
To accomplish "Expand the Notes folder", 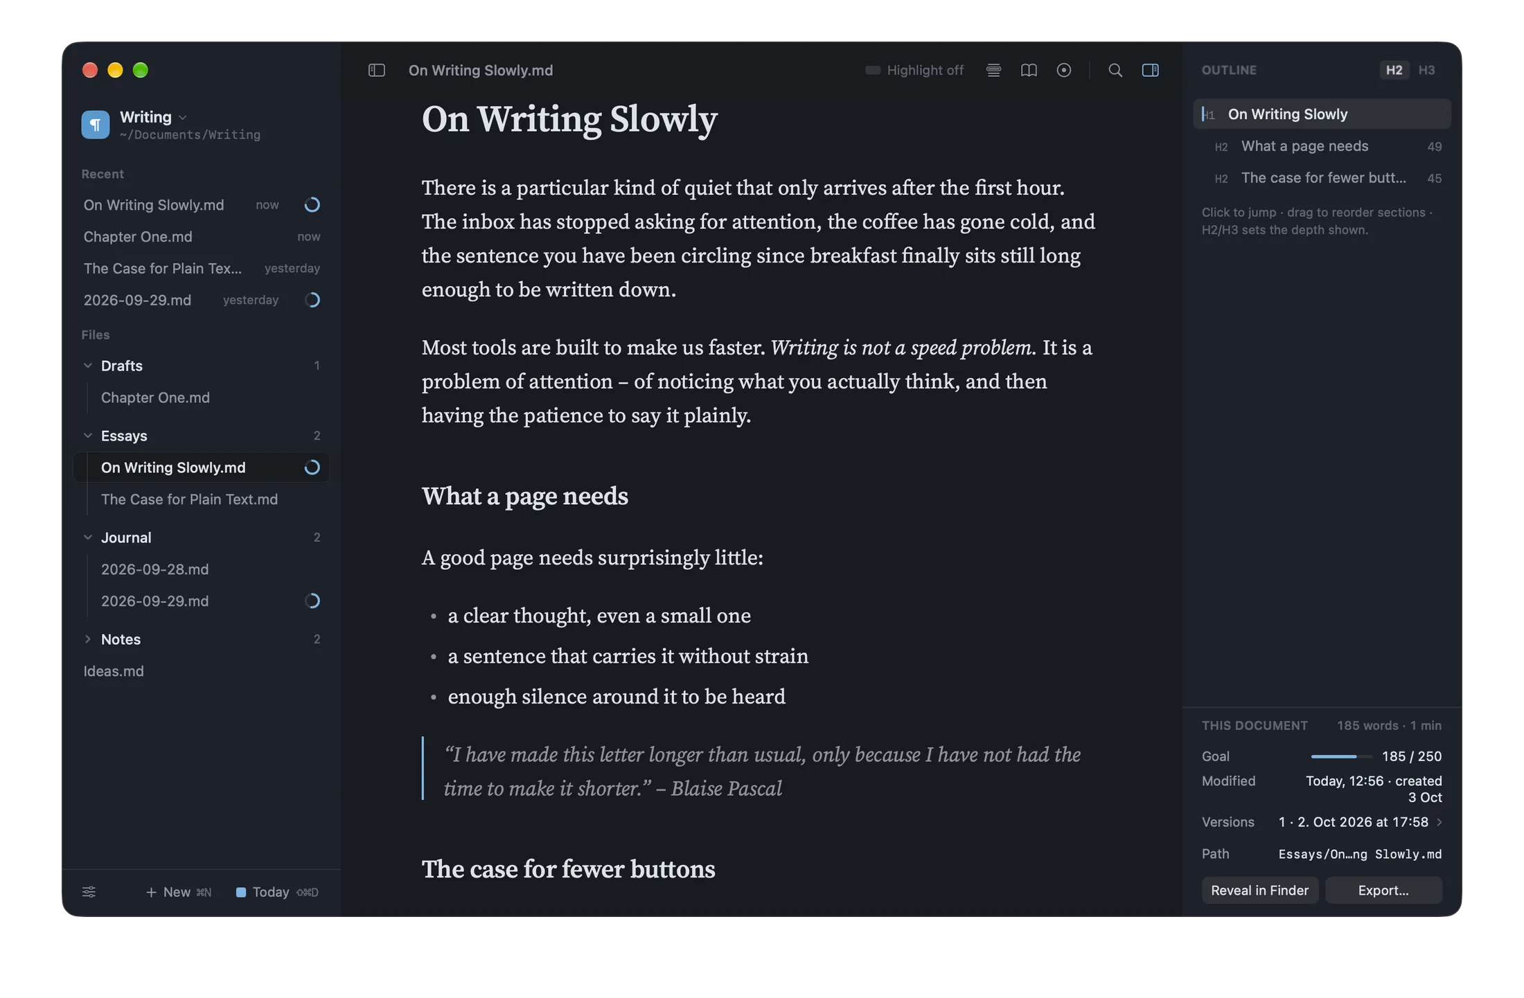I will pyautogui.click(x=88, y=639).
